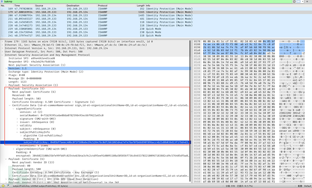Open Expert Information via yellow circle
Viewport: 312px width, 188px height.
(3, 186)
